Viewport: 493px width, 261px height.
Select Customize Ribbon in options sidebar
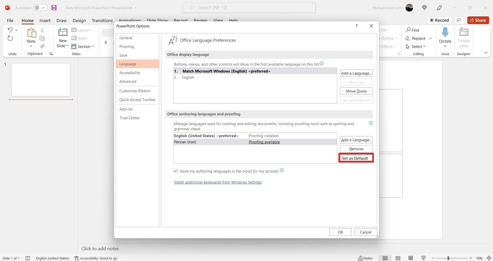click(x=137, y=91)
